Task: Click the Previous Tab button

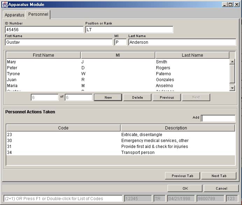Action: [x=182, y=176]
